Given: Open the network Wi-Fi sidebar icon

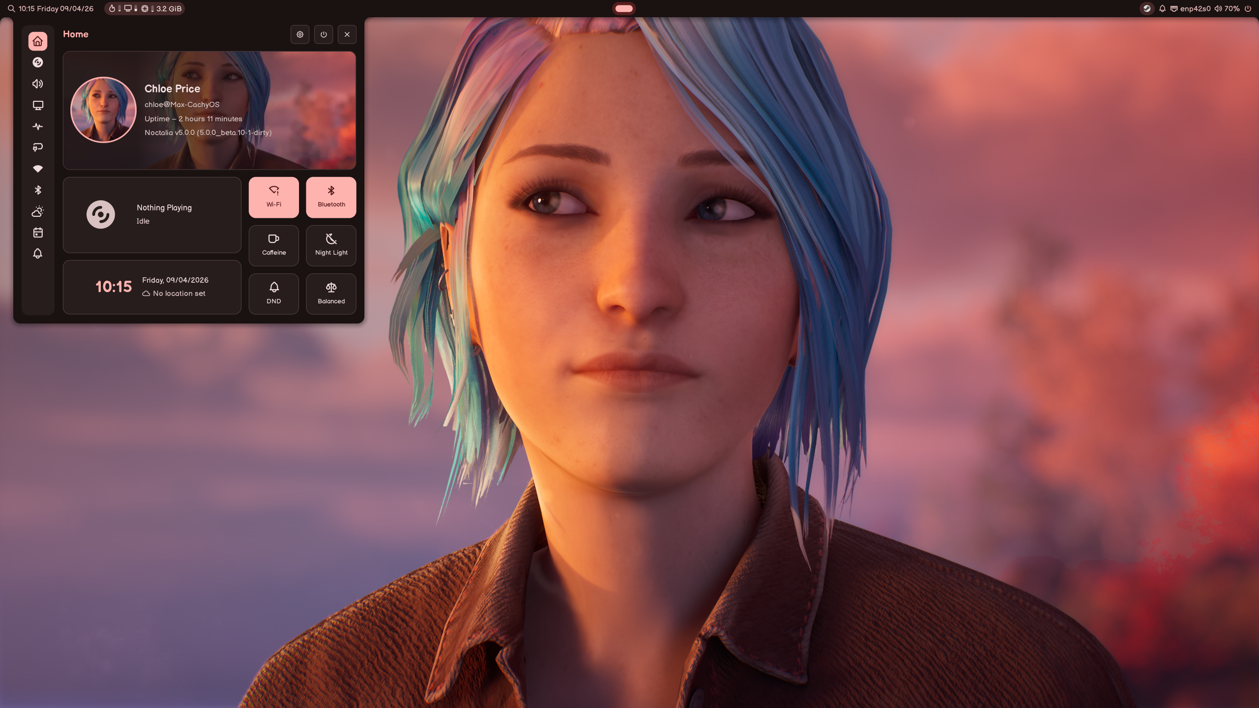Looking at the screenshot, I should 38,169.
